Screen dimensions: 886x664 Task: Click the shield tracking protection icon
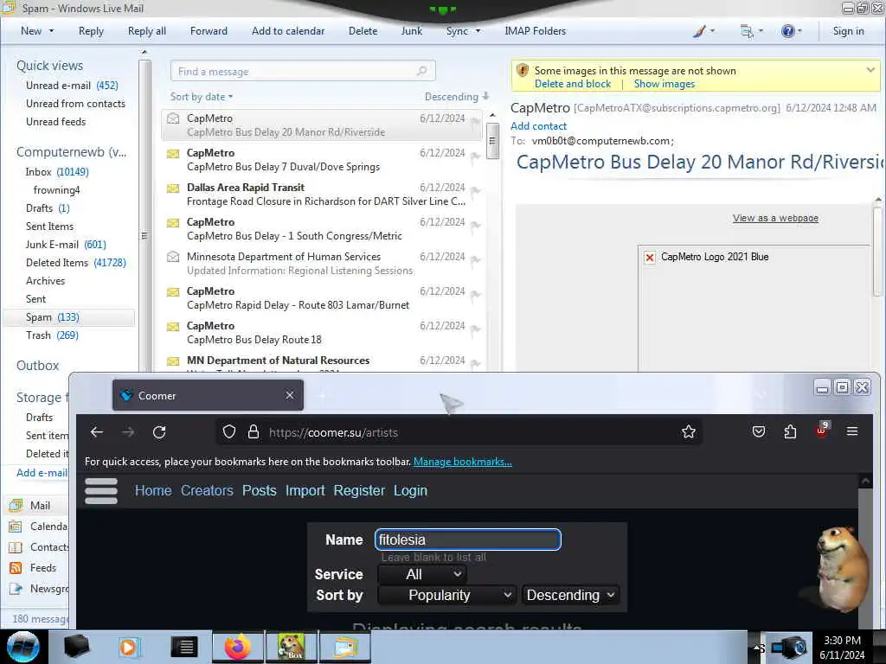228,432
